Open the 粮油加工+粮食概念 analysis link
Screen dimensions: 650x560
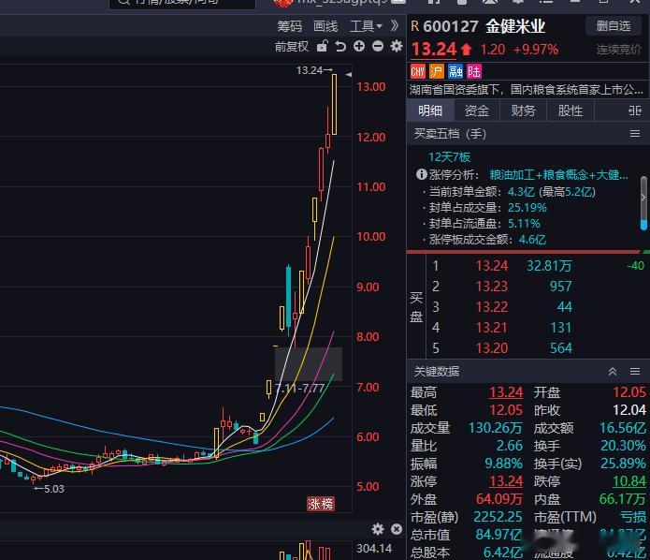pyautogui.click(x=558, y=175)
